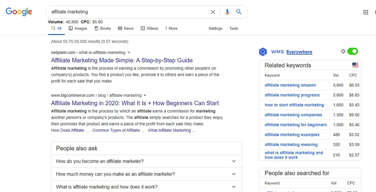The width and height of the screenshot is (376, 192).
Task: Click the 'CPC: $5.80' text under search box
Action: click(x=92, y=22)
